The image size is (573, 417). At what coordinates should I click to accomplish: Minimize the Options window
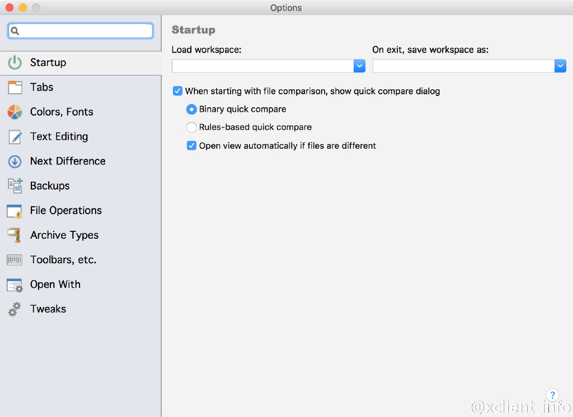(x=22, y=7)
